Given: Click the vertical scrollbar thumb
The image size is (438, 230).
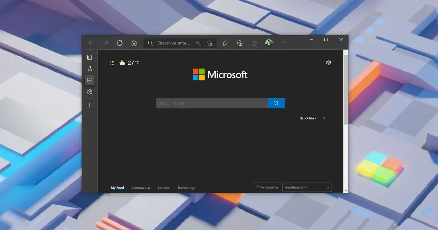Looking at the screenshot, I should coord(346,90).
